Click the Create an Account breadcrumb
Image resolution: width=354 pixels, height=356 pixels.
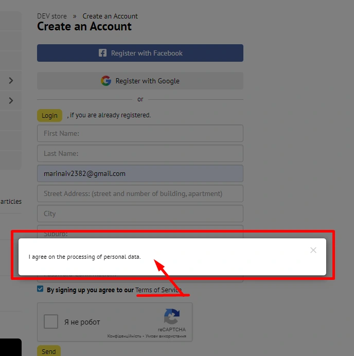pos(110,16)
